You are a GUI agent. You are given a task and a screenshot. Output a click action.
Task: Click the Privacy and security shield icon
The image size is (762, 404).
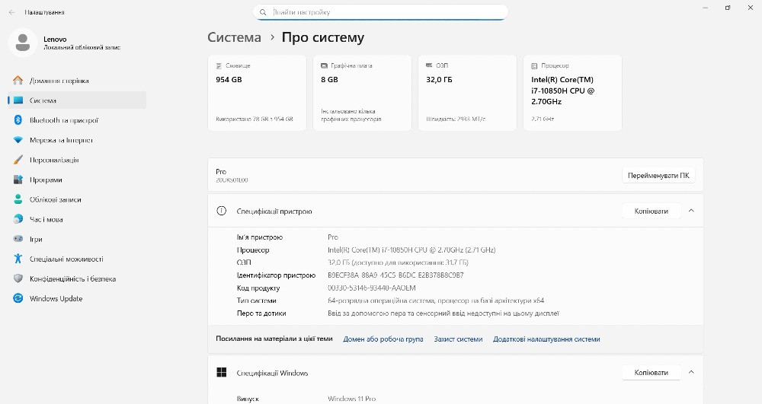18,278
